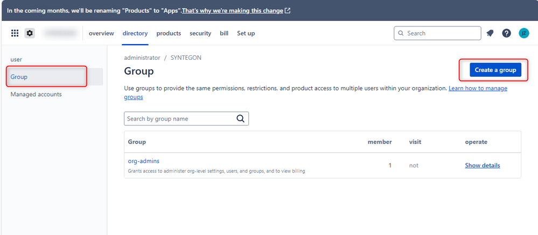538x235 pixels.
Task: Click the member count 1 for org-admins
Action: point(390,166)
